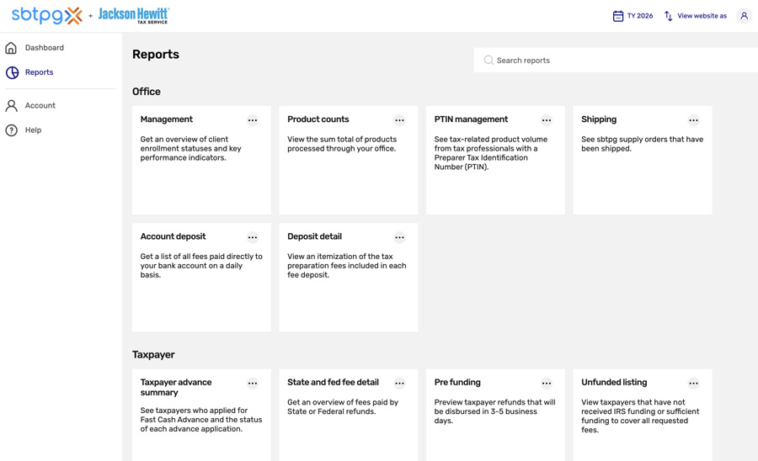Click the Help question mark icon
Screen dimensions: 758x461
tap(12, 130)
